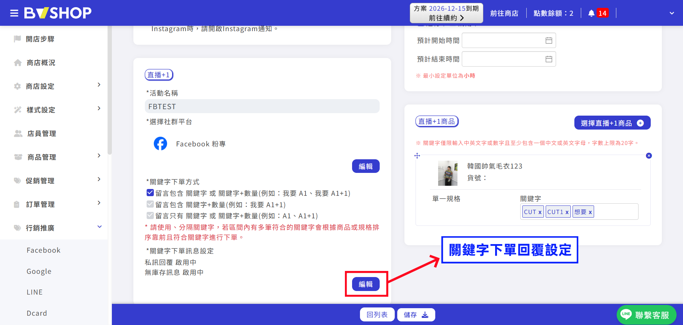Toggle checkbox 留言包含 關鍵字+數量 我要 A1+1

[x=150, y=204]
